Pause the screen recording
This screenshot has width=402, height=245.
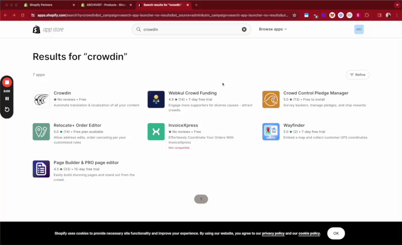click(x=7, y=99)
